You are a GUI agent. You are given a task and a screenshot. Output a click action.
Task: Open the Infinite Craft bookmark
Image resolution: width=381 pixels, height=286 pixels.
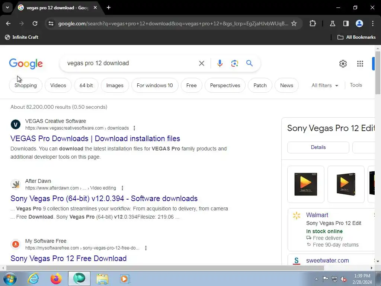coord(22,37)
